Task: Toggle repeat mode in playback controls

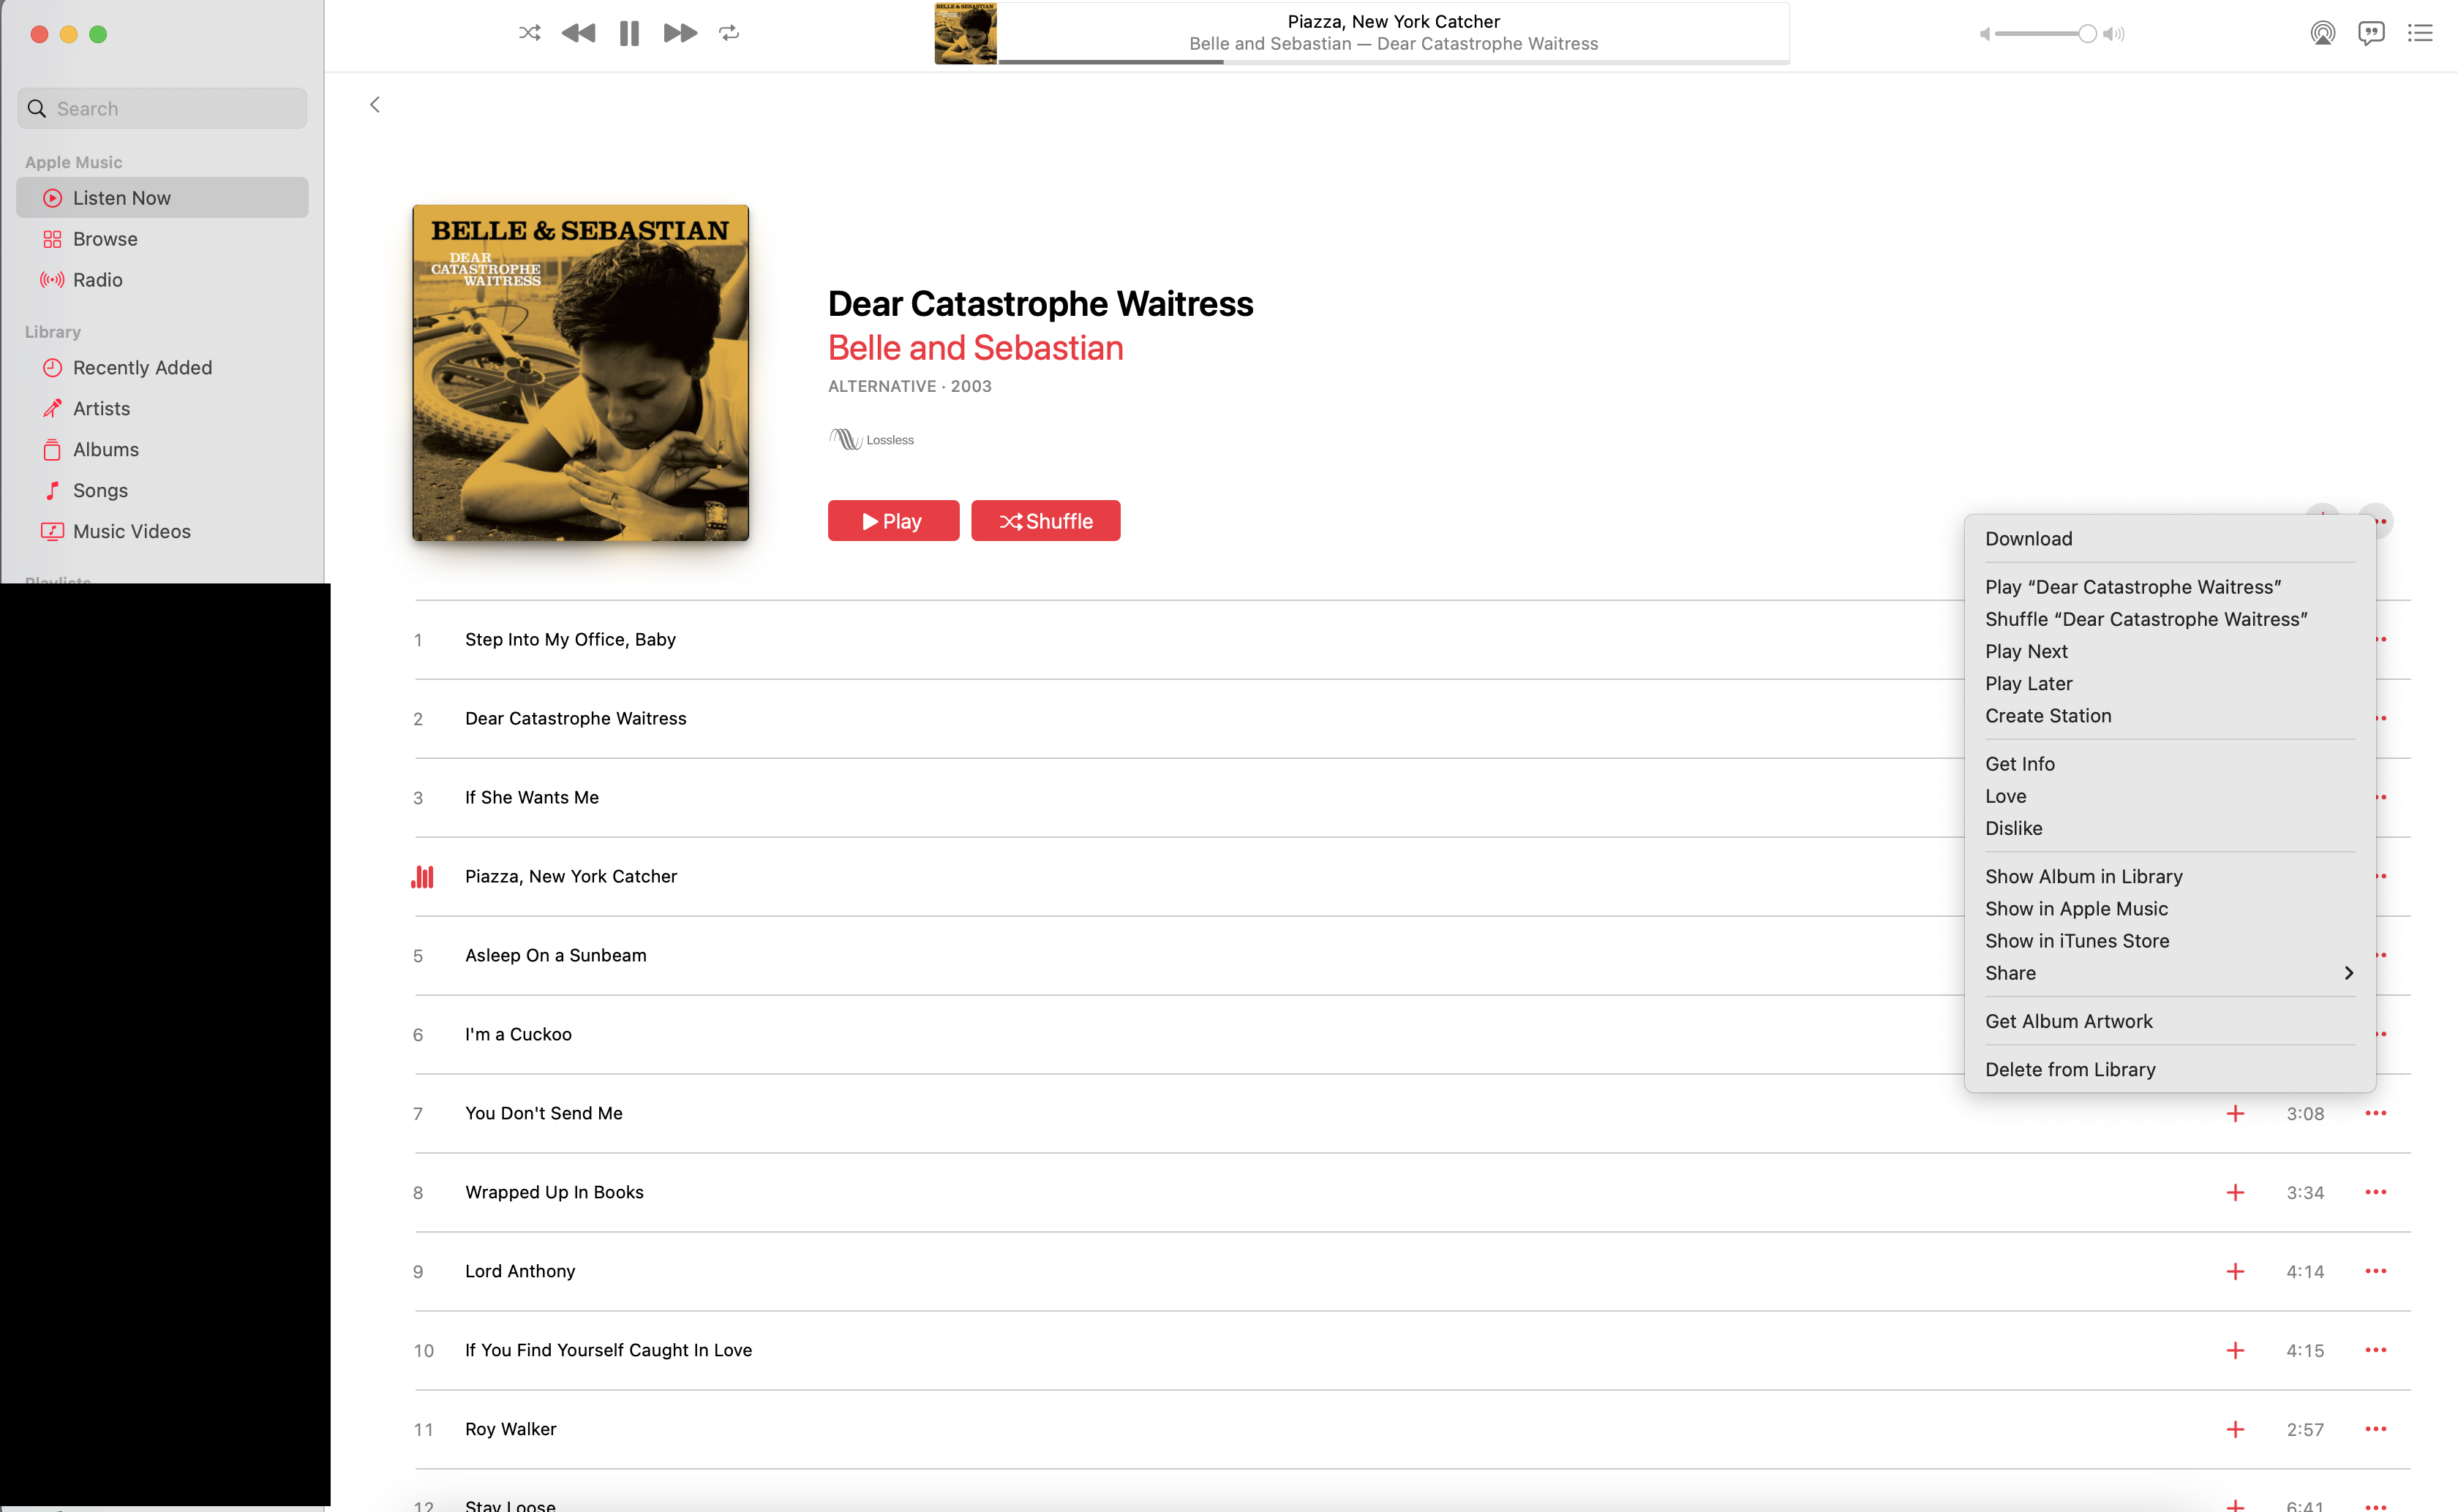Action: click(x=729, y=33)
